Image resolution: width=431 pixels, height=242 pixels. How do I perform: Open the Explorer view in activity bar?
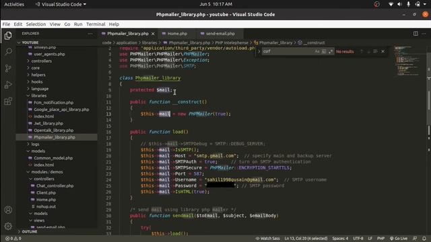coord(8,36)
